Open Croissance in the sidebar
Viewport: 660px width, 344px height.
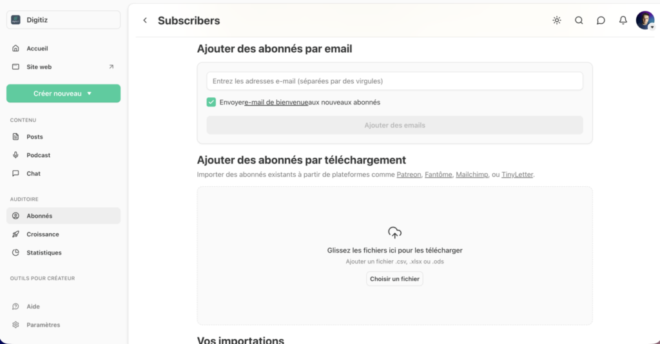[x=64, y=234]
